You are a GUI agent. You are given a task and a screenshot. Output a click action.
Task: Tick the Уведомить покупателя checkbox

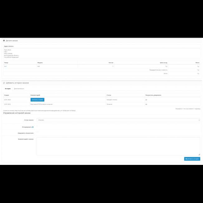(x=37, y=132)
